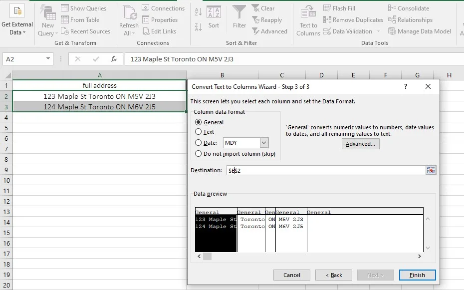The image size is (464, 290).
Task: Select cell '123 Maple St Toronto ON M5V 2J3'
Action: 99,96
